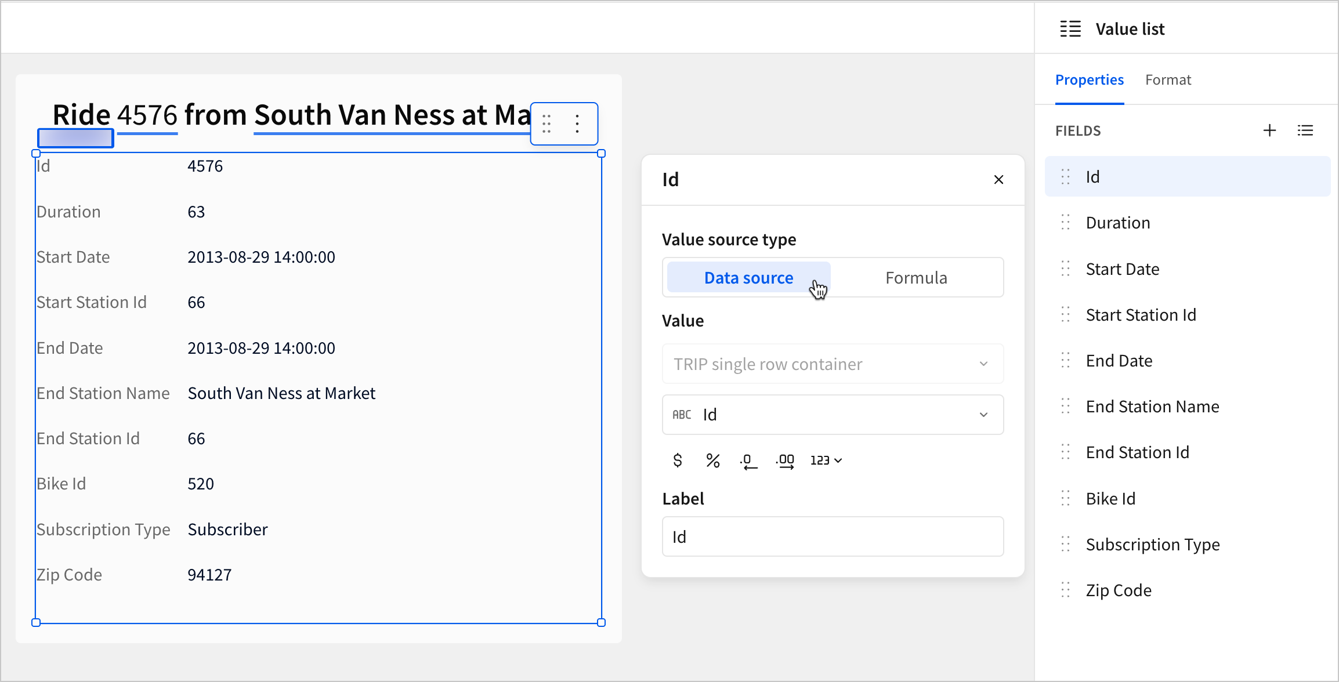
Task: Open the field list options icon next to plus
Action: click(1305, 130)
